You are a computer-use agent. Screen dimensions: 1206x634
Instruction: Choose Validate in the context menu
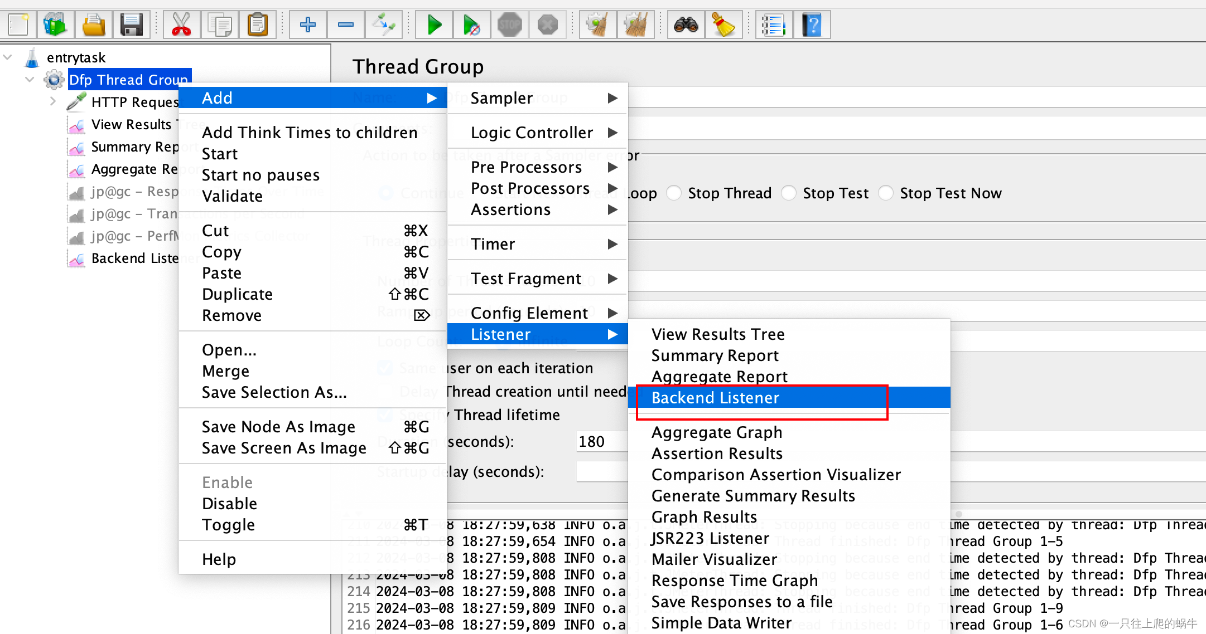[312, 196]
